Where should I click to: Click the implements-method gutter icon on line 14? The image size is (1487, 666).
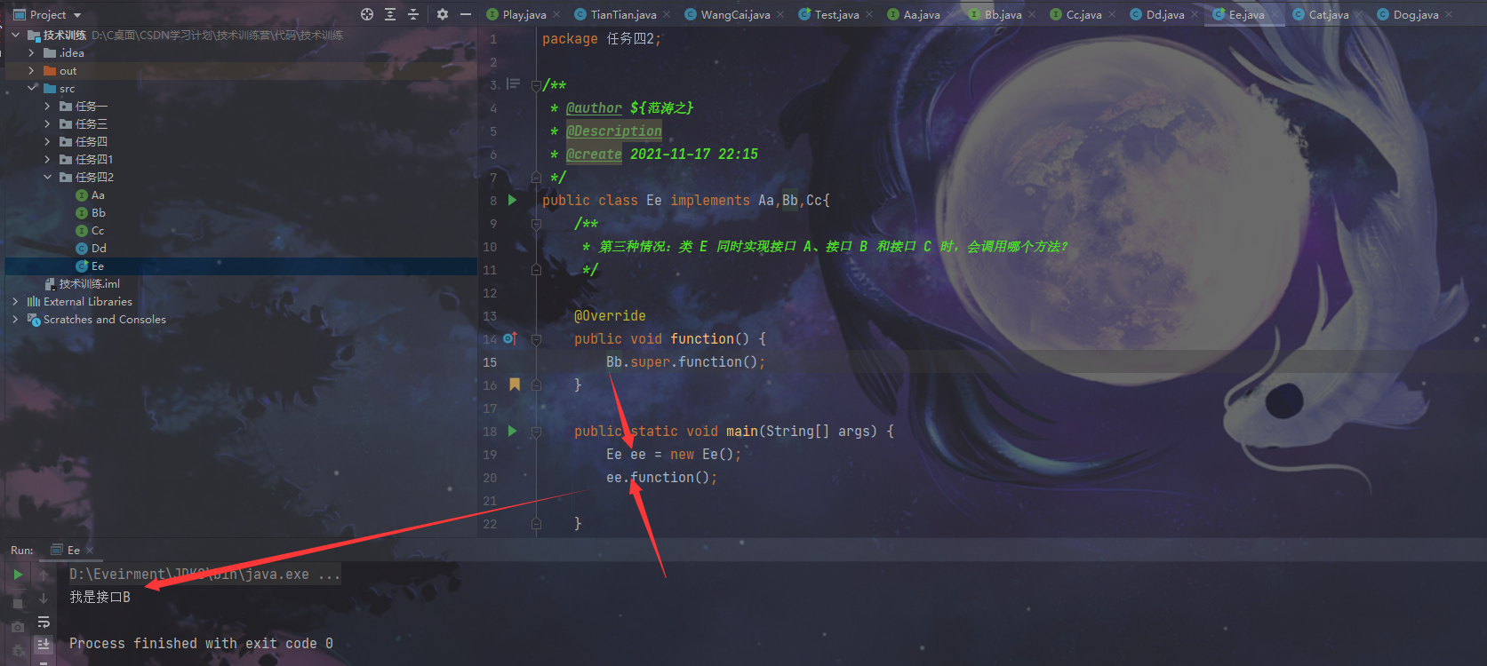(x=510, y=338)
